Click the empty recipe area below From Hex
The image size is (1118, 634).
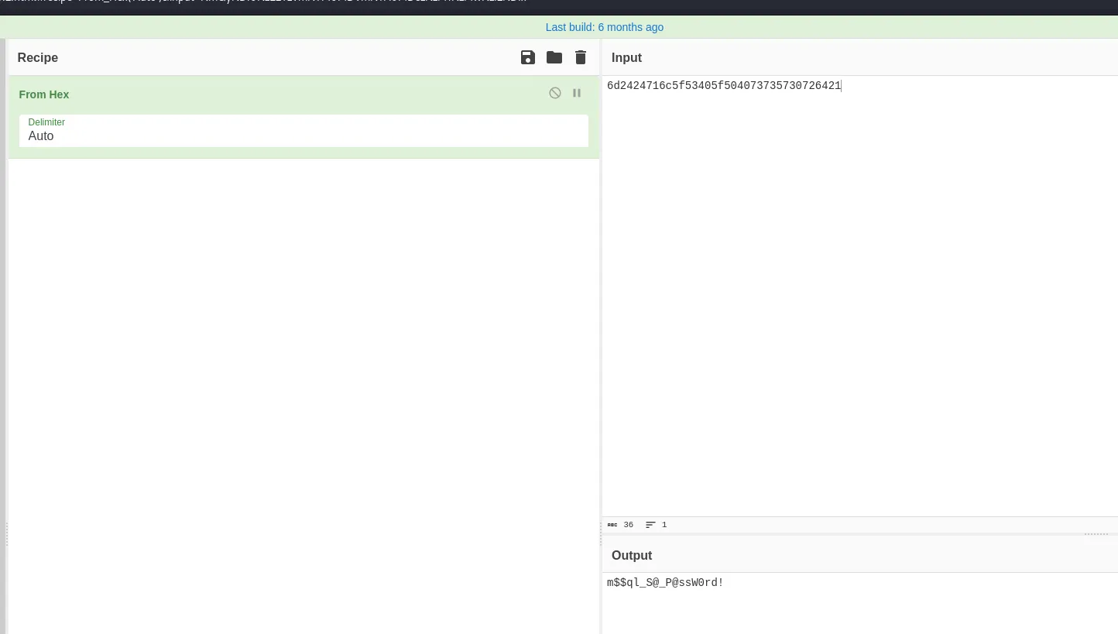[304, 395]
